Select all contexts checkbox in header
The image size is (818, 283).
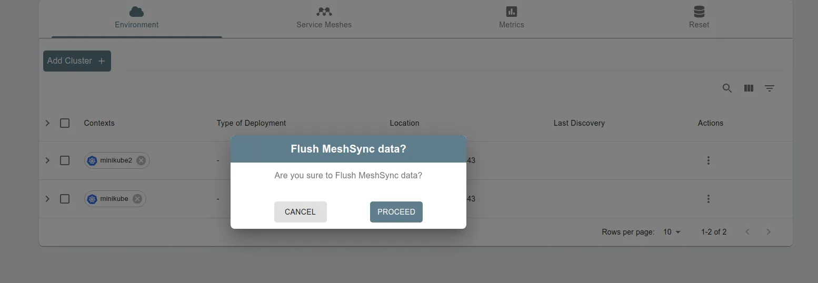65,123
